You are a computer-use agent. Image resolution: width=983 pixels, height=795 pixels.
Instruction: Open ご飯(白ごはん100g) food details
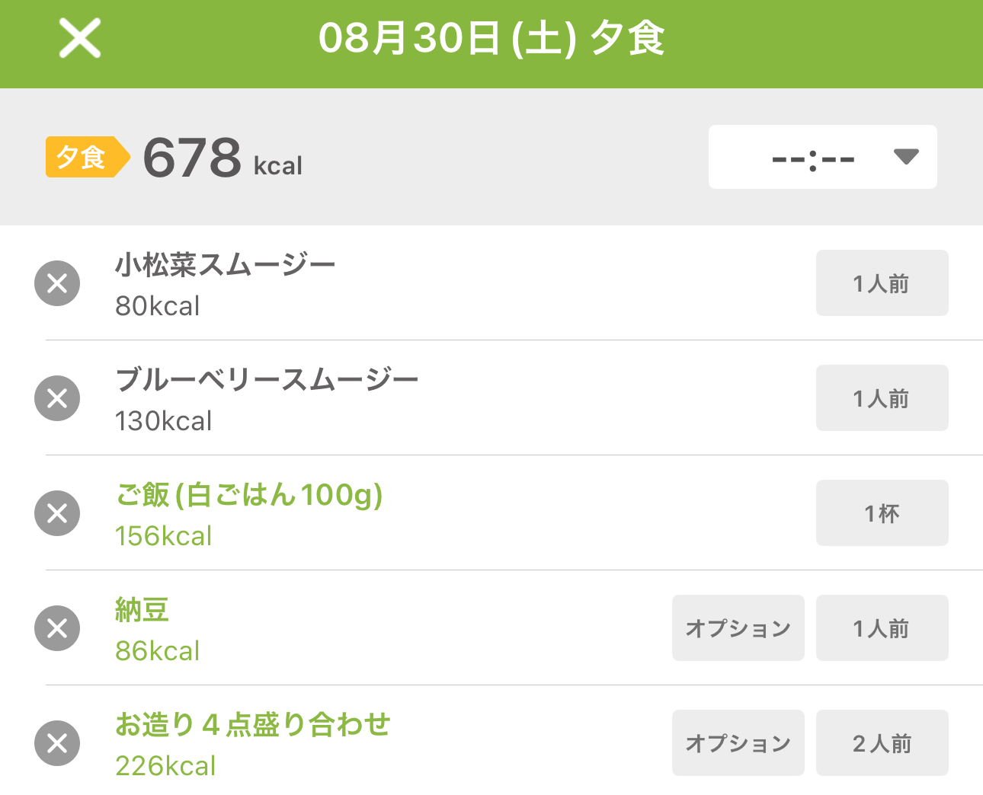(x=249, y=495)
